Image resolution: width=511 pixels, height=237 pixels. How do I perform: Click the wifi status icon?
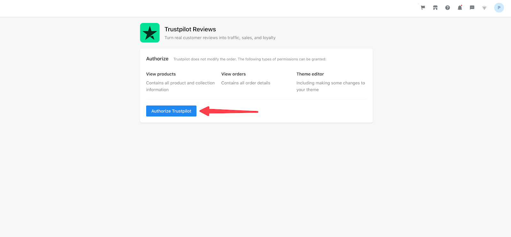[484, 8]
